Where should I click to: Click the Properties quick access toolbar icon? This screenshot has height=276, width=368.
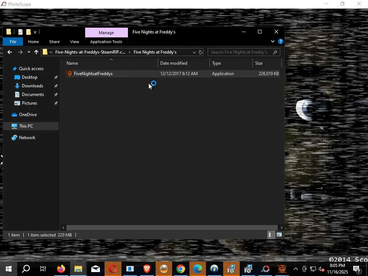coord(20,32)
